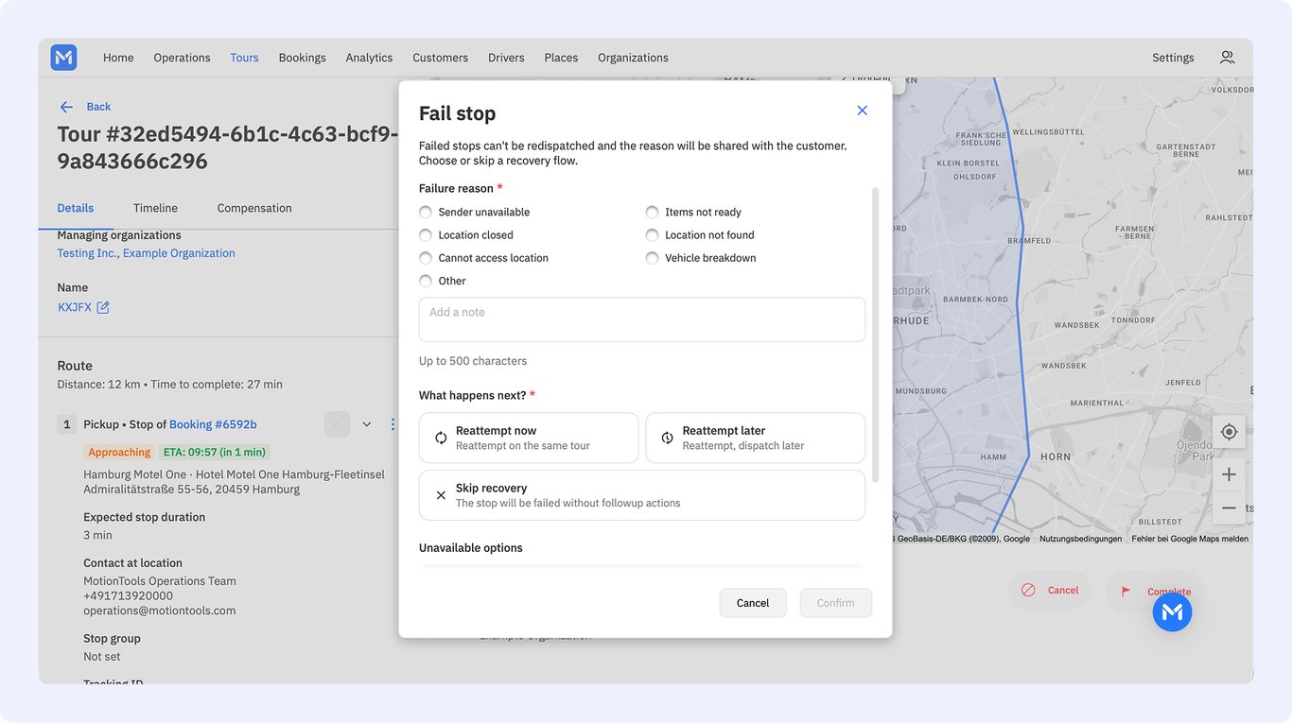1292x723 pixels.
Task: Click the Add a note field
Action: pos(642,319)
